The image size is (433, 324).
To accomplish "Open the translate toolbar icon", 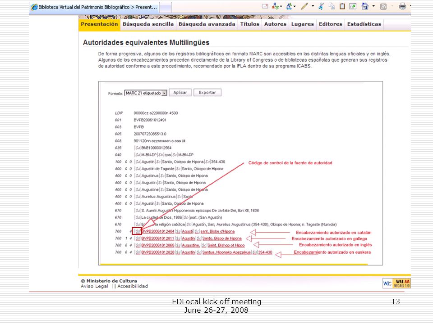I will [275, 6].
